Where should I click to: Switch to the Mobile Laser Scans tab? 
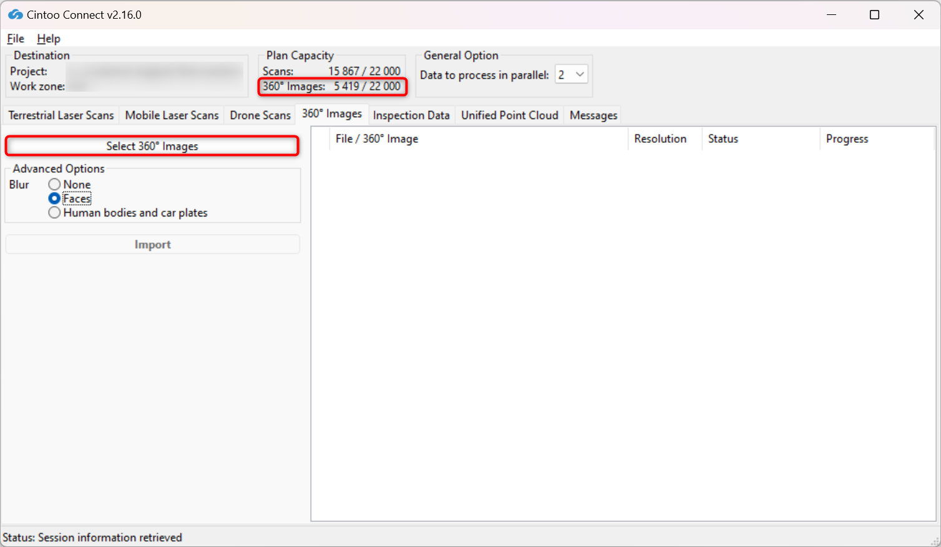coord(172,115)
